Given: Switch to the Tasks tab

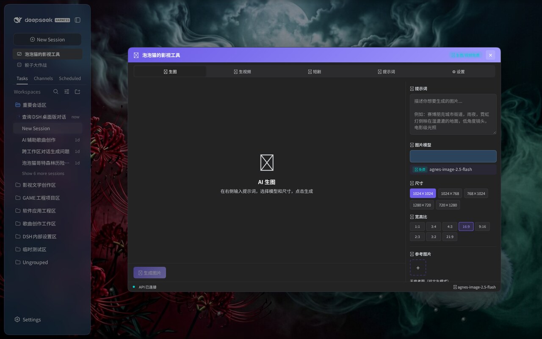Looking at the screenshot, I should coord(22,78).
